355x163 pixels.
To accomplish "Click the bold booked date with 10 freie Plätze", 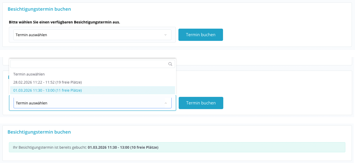I will pyautogui.click(x=123, y=147).
